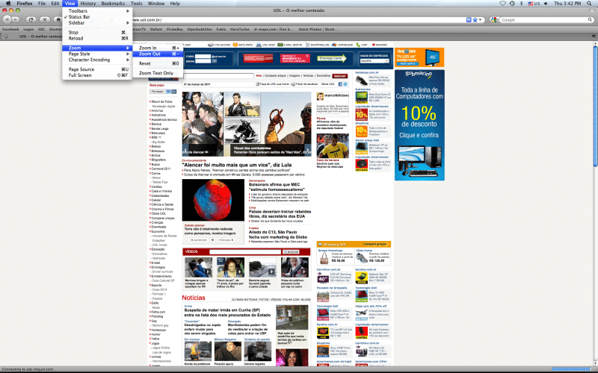This screenshot has height=373, width=598.
Task: Toggle the Status Bar menu option
Action: click(x=97, y=16)
